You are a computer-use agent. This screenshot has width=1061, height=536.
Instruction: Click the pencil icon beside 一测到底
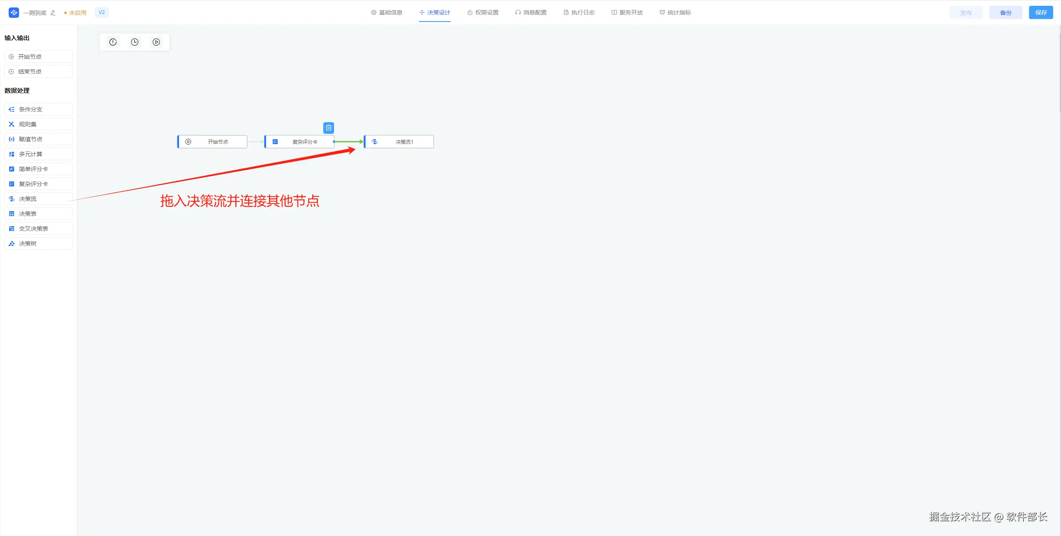tap(53, 13)
